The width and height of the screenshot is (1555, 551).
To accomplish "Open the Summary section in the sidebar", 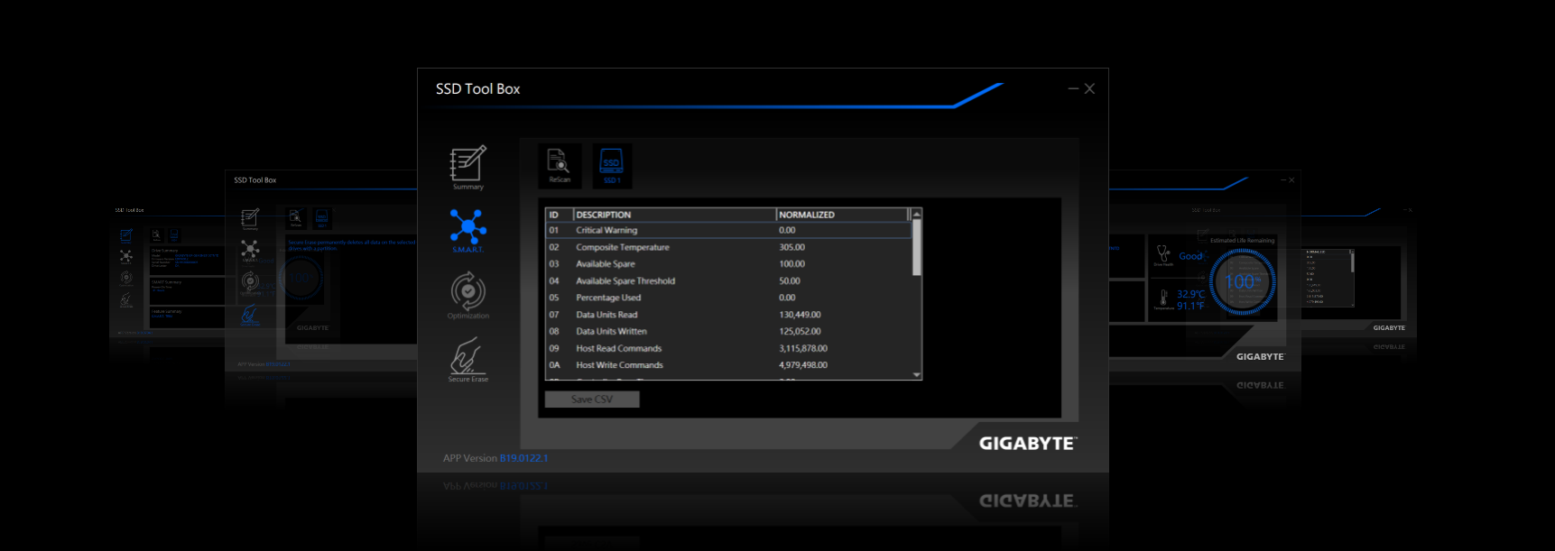I will 467,167.
